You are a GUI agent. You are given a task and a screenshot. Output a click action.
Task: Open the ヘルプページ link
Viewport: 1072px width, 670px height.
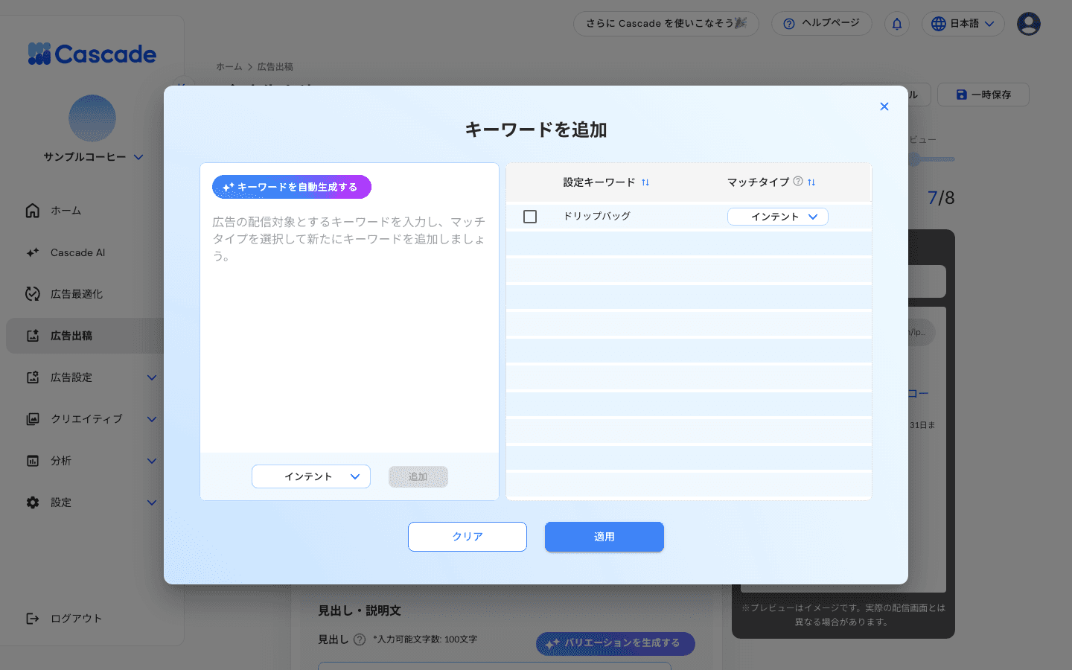pyautogui.click(x=822, y=23)
